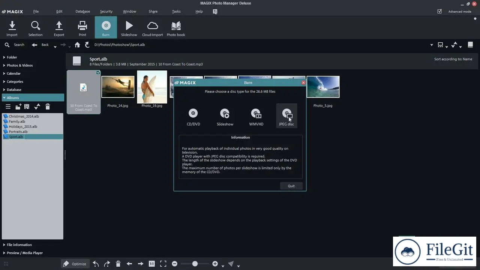Open the Print function

[82, 28]
